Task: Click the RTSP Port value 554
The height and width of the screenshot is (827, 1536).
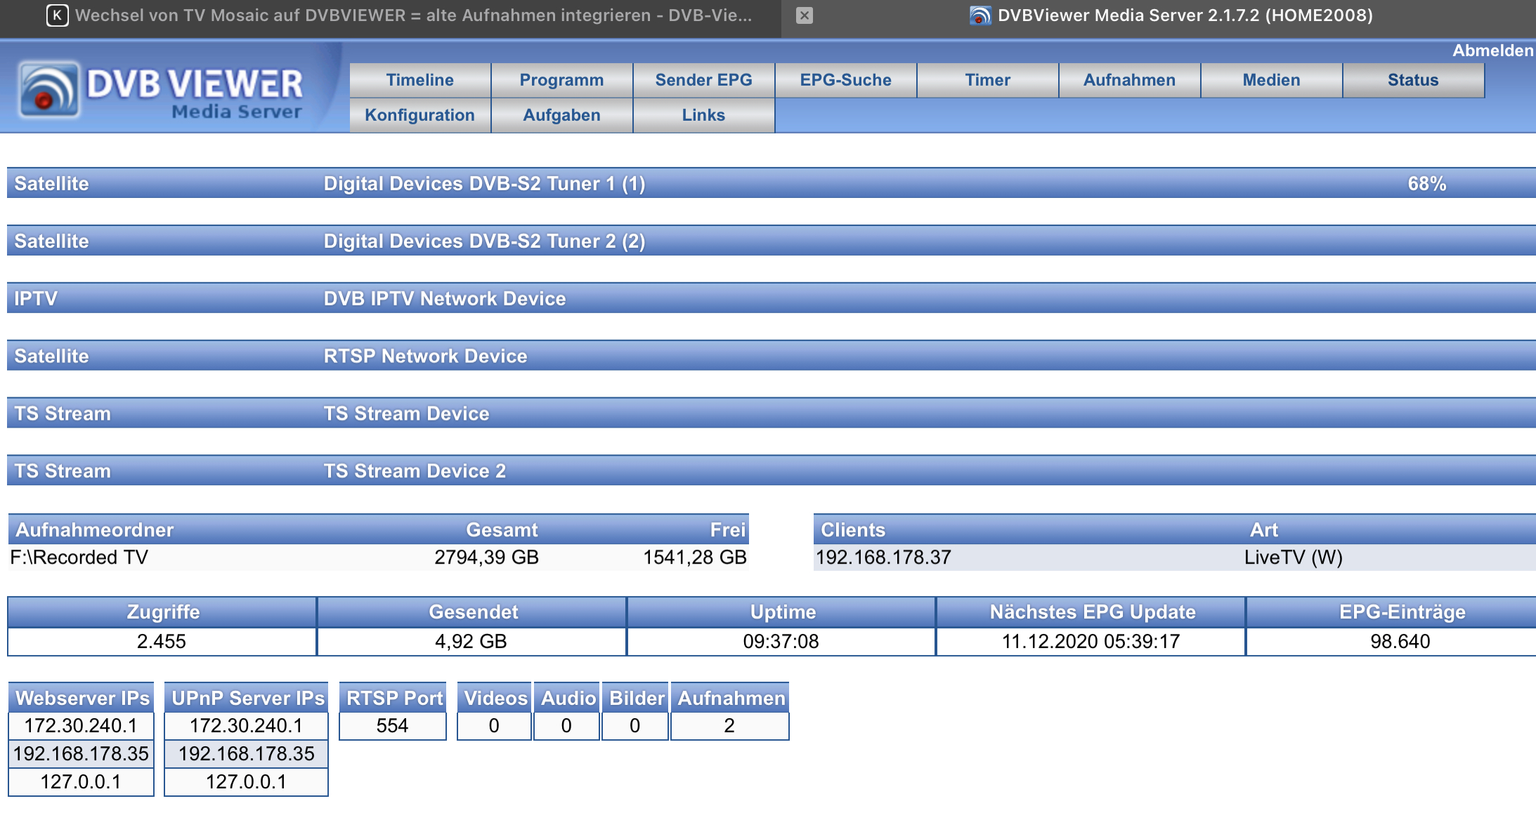Action: pyautogui.click(x=393, y=726)
